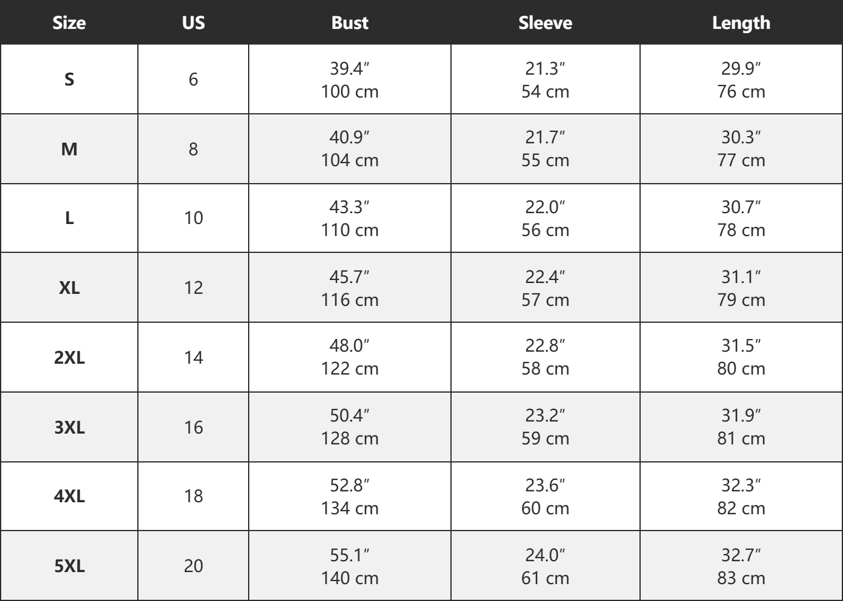Select the 2XL size row label
This screenshot has height=601, width=843.
point(69,358)
